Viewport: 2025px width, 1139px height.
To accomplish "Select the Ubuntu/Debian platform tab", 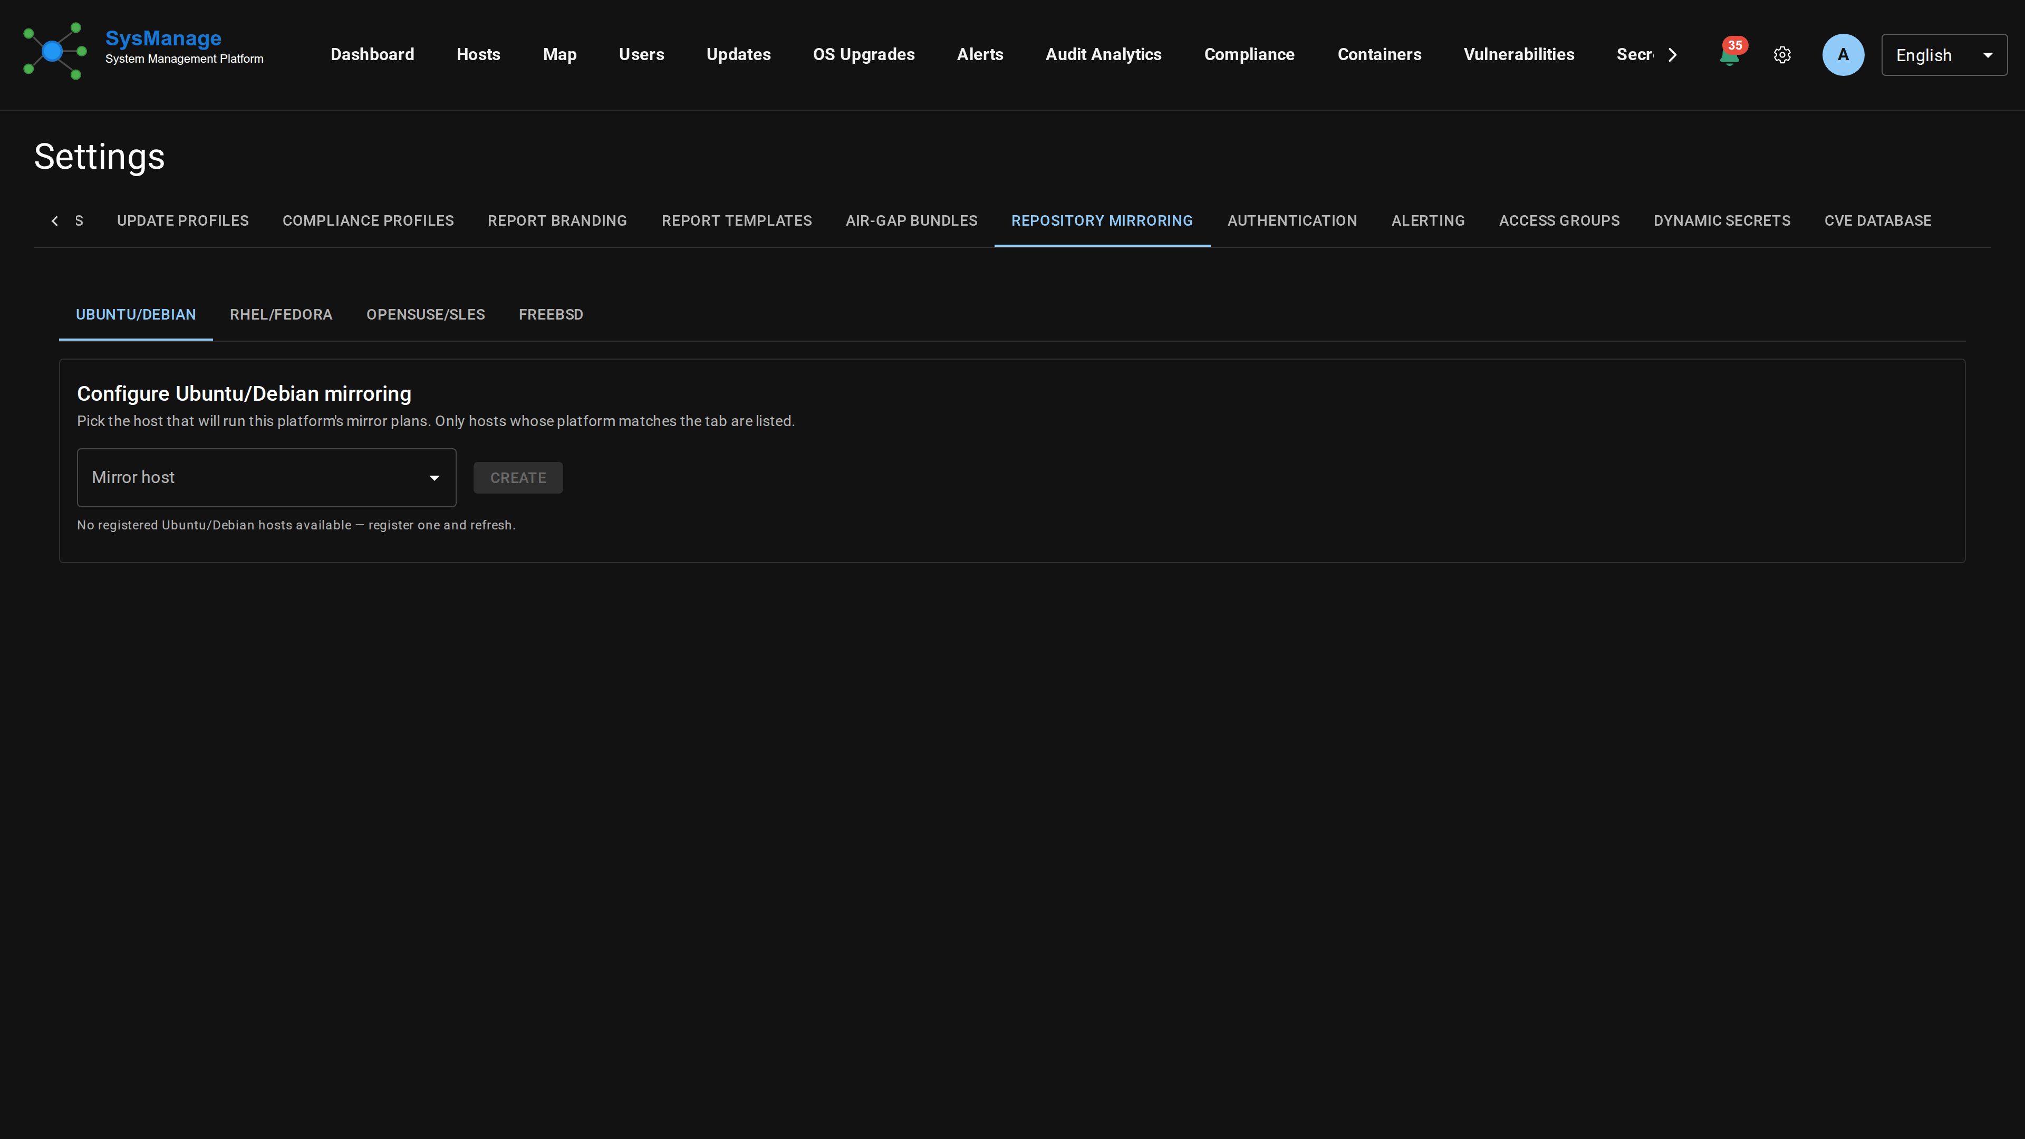I will pyautogui.click(x=135, y=314).
